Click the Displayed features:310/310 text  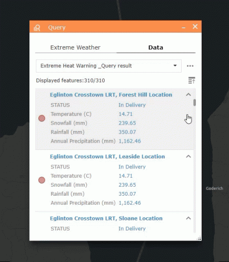[x=71, y=80]
